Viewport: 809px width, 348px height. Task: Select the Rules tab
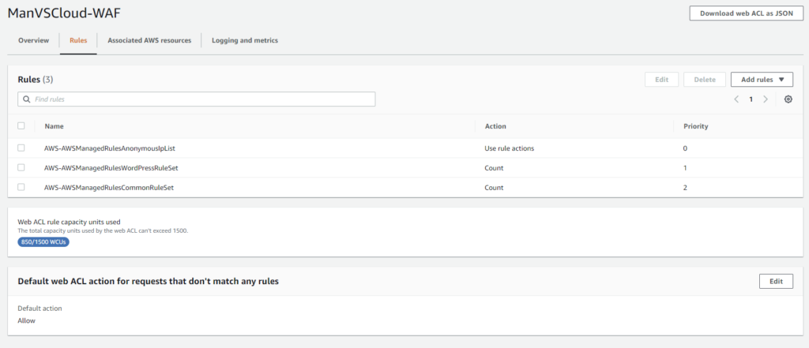[x=78, y=40]
